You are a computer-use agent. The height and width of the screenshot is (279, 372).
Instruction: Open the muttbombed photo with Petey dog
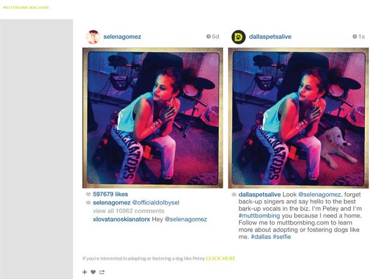click(x=298, y=118)
